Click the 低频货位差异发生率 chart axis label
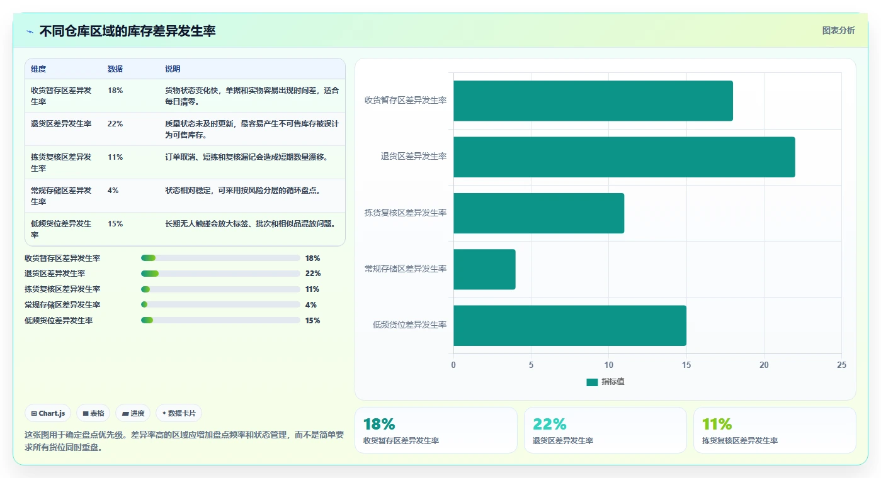The image size is (881, 478). point(410,325)
